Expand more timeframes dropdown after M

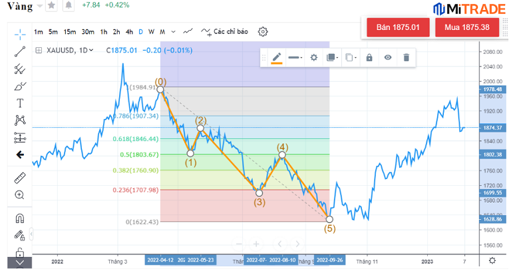pyautogui.click(x=174, y=31)
